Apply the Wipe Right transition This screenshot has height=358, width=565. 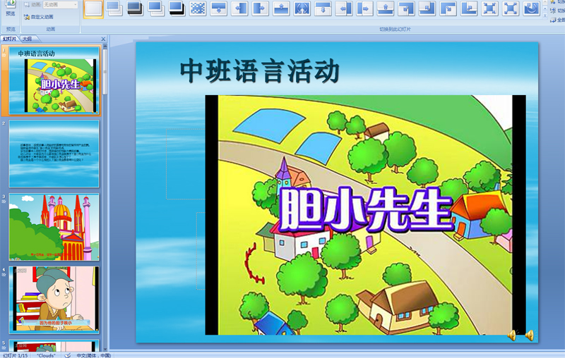260,8
